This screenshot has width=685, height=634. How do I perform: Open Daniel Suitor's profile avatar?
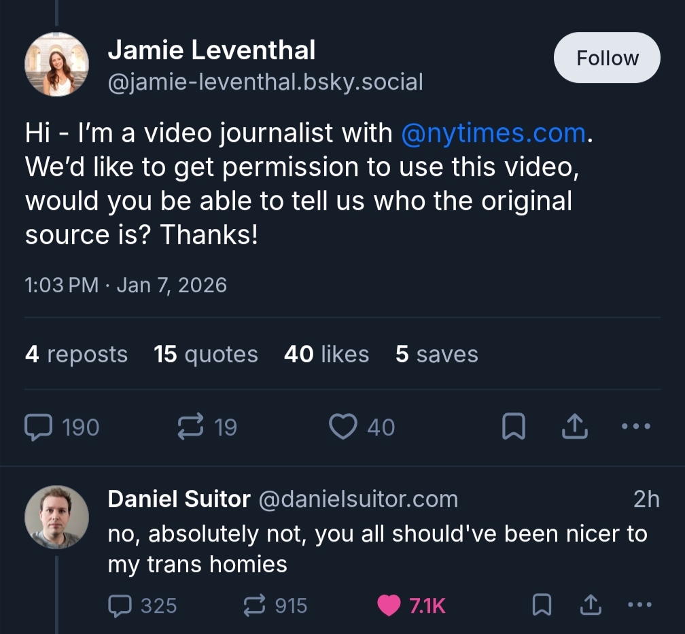(57, 516)
